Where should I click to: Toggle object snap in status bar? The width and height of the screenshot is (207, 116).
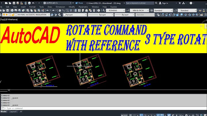pyautogui.click(x=162, y=115)
